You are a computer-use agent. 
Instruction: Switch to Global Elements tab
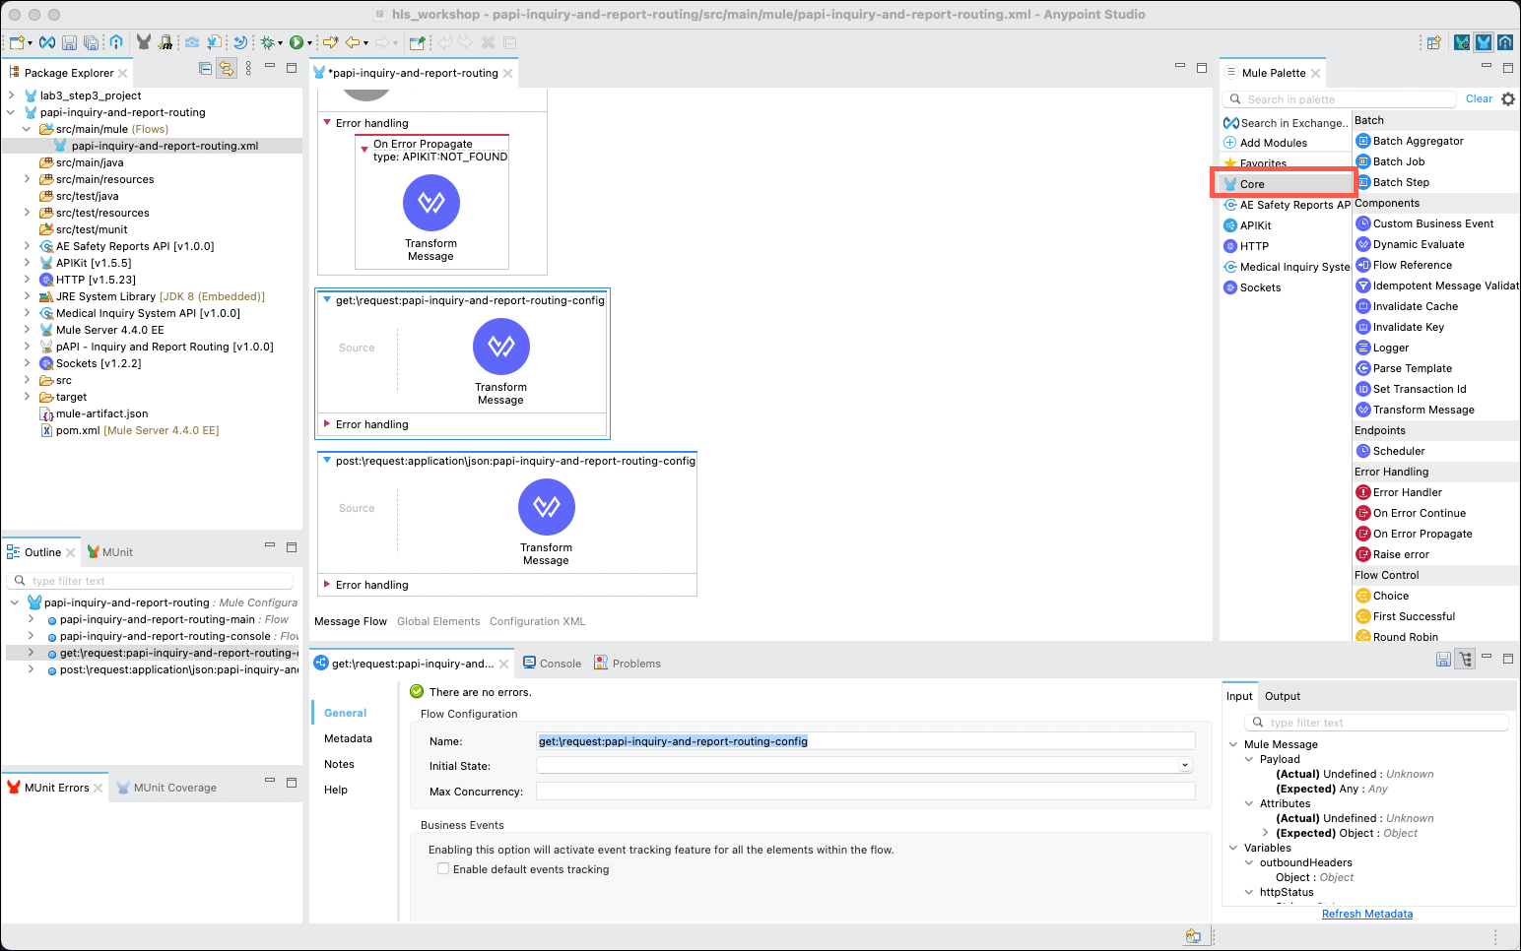(438, 621)
